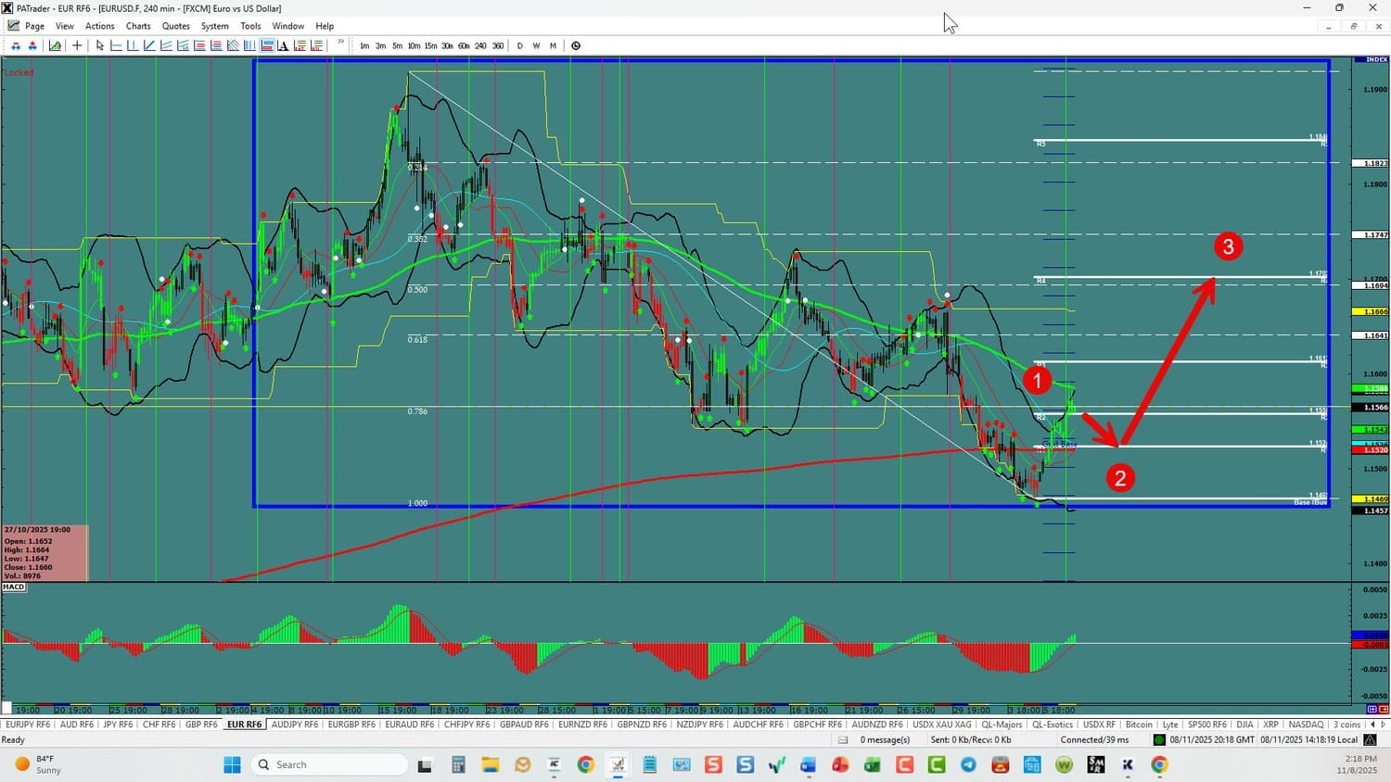Switch to the GBP RF6 chart tab

201,725
